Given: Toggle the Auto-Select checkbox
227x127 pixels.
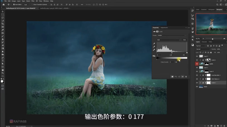Looking at the screenshot, I should click(14, 5).
